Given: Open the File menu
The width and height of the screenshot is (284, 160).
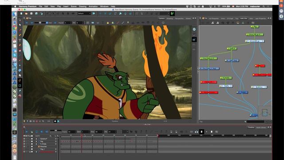Looking at the screenshot, I should (x=40, y=6).
